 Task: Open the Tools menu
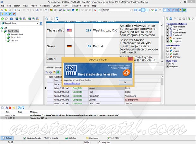[x=86, y=6]
